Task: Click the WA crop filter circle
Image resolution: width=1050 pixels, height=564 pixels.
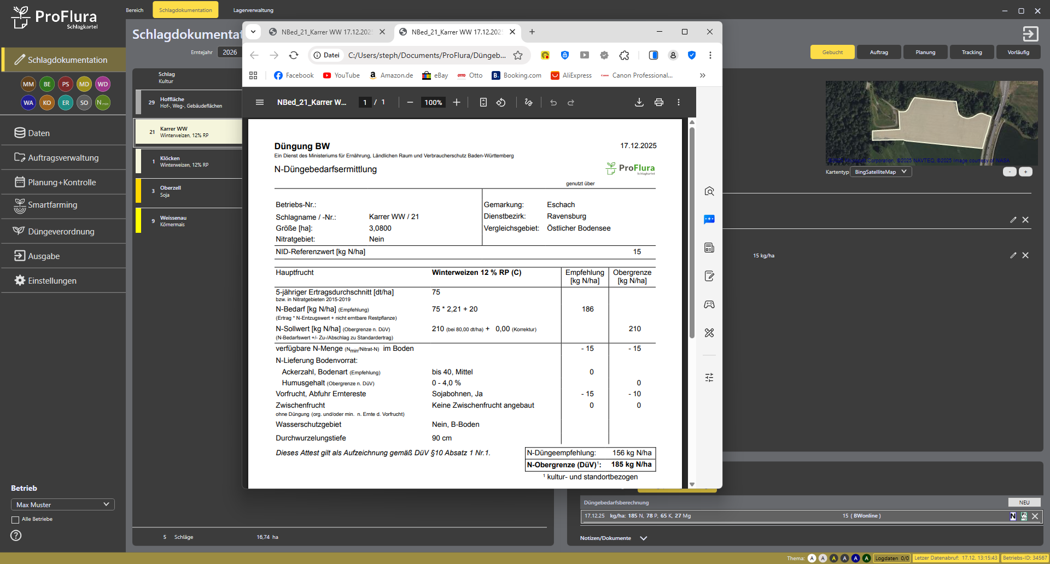Action: coord(28,103)
